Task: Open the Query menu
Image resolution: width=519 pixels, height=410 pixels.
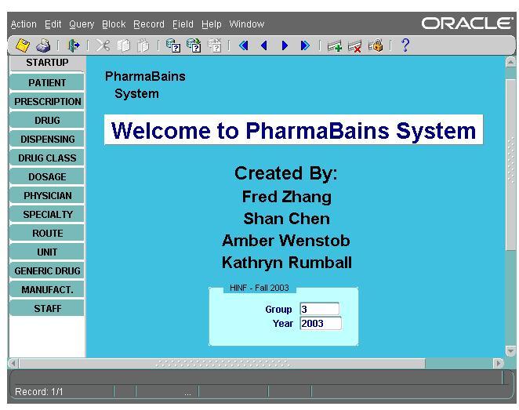Action: coord(82,24)
